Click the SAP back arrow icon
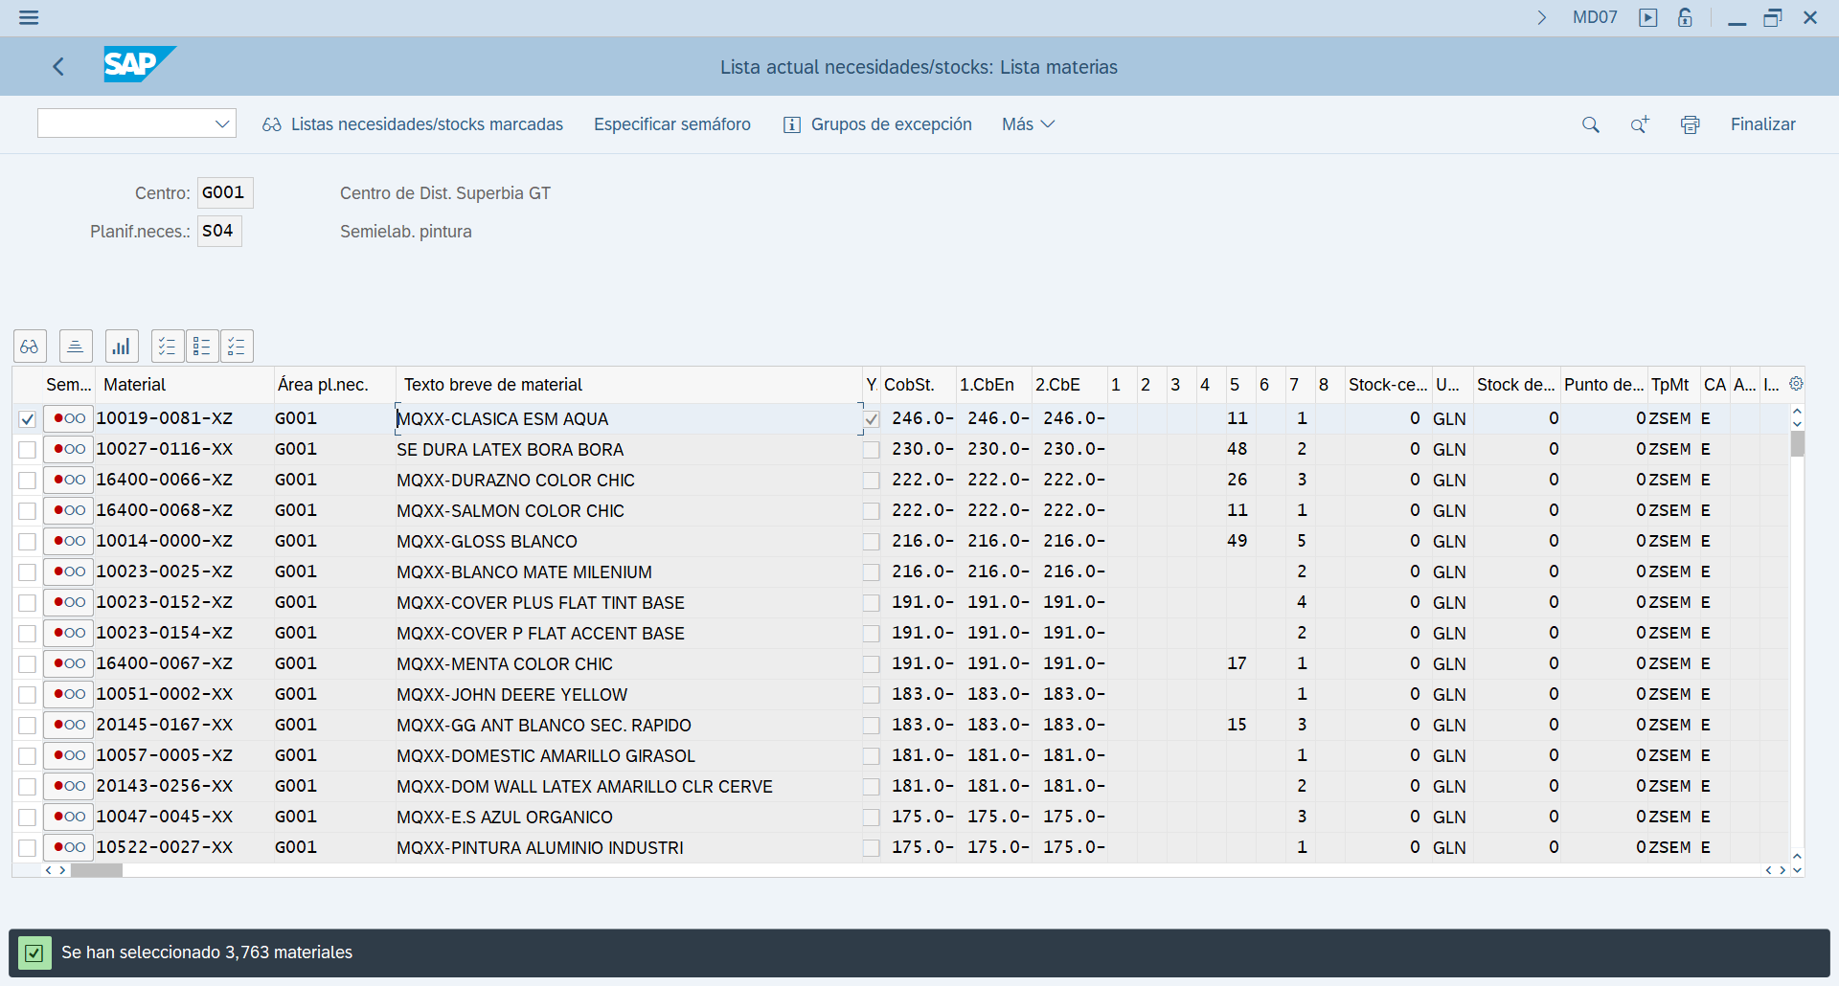This screenshot has height=986, width=1839. [x=58, y=67]
